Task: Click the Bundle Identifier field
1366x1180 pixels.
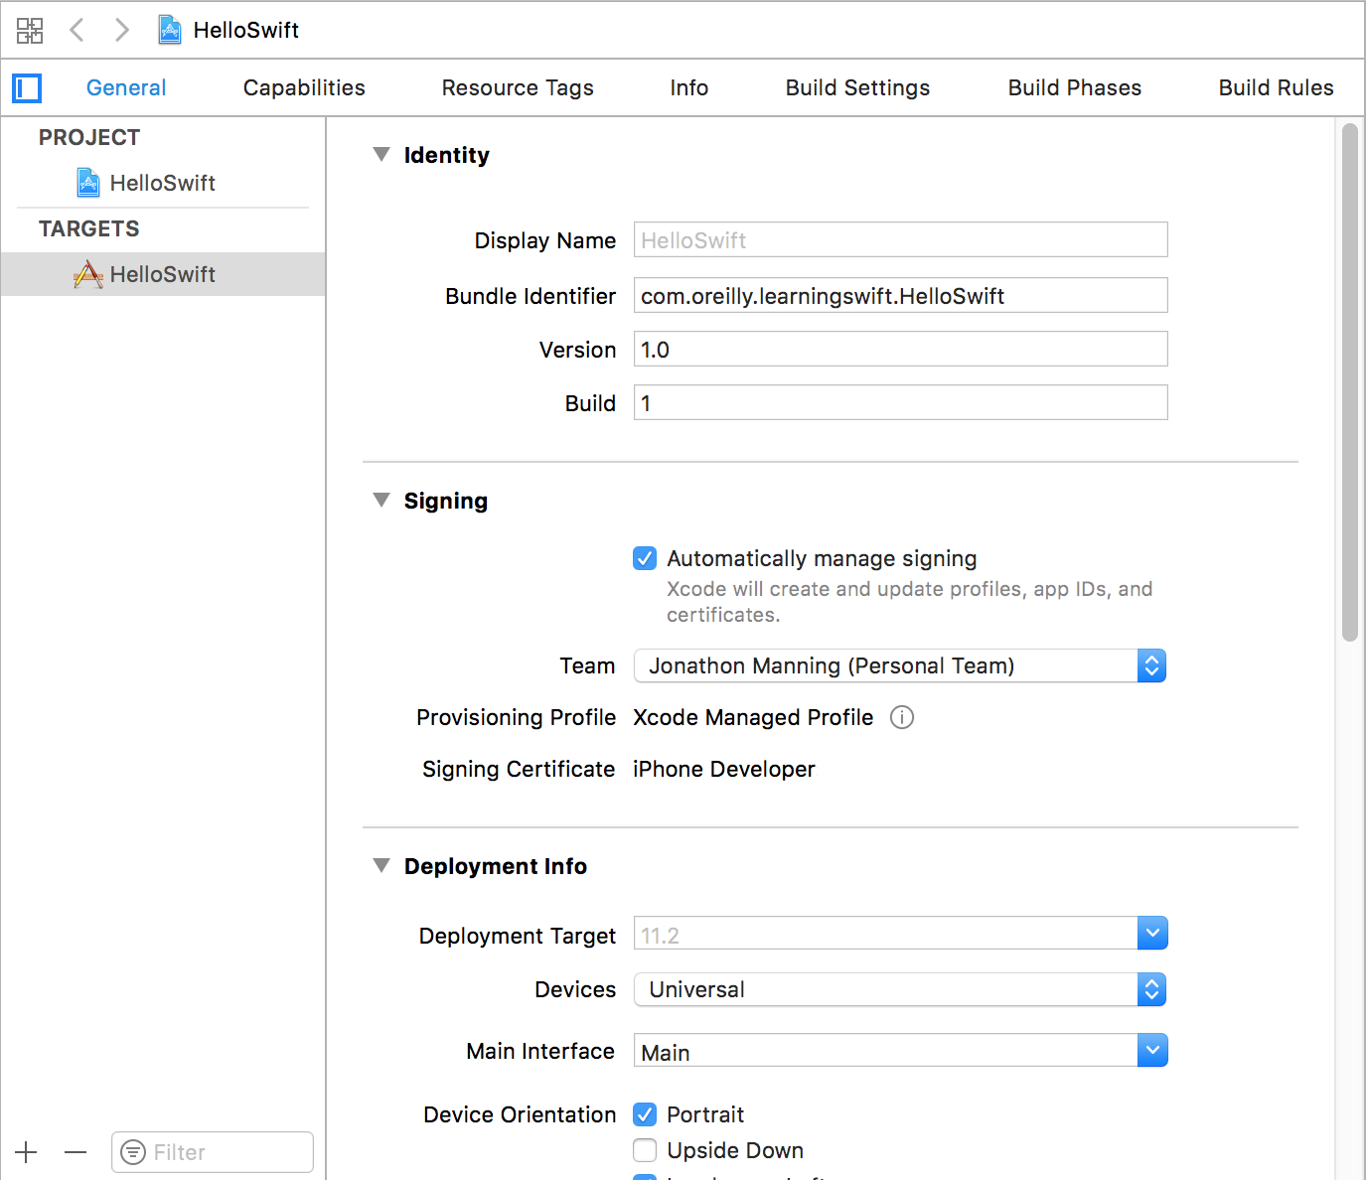Action: [901, 295]
